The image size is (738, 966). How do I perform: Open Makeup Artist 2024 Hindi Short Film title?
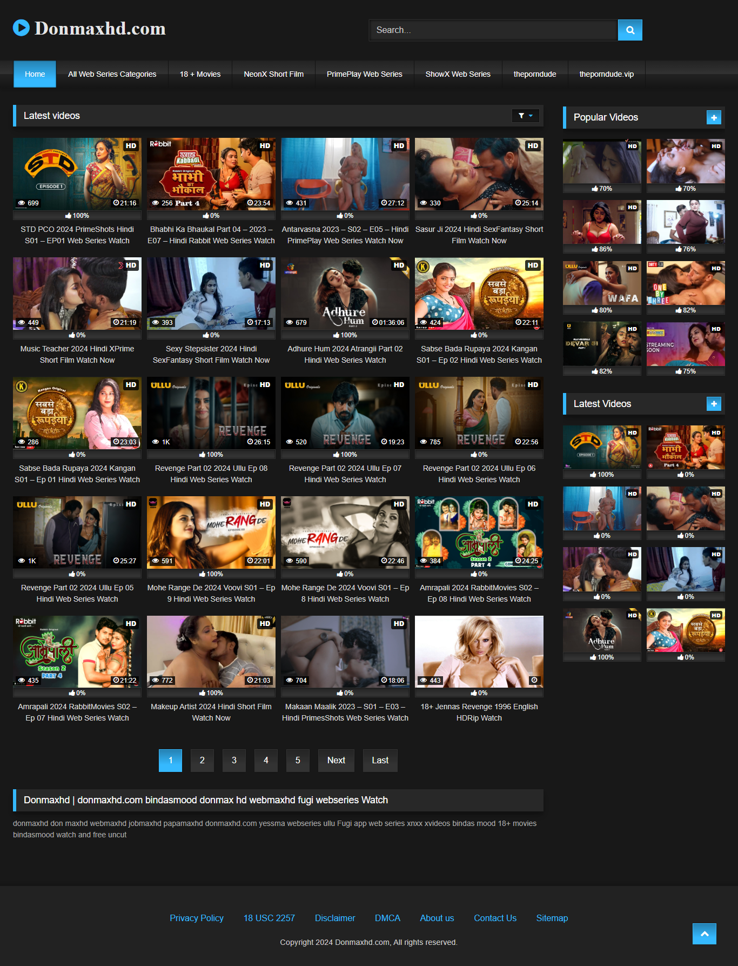pos(211,712)
